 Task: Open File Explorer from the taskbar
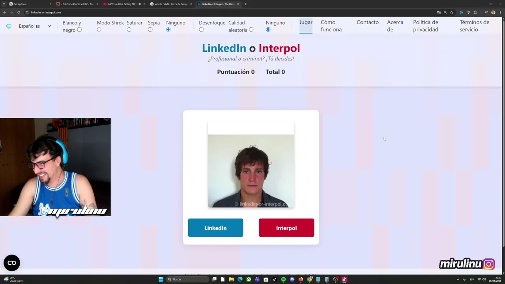(232, 279)
